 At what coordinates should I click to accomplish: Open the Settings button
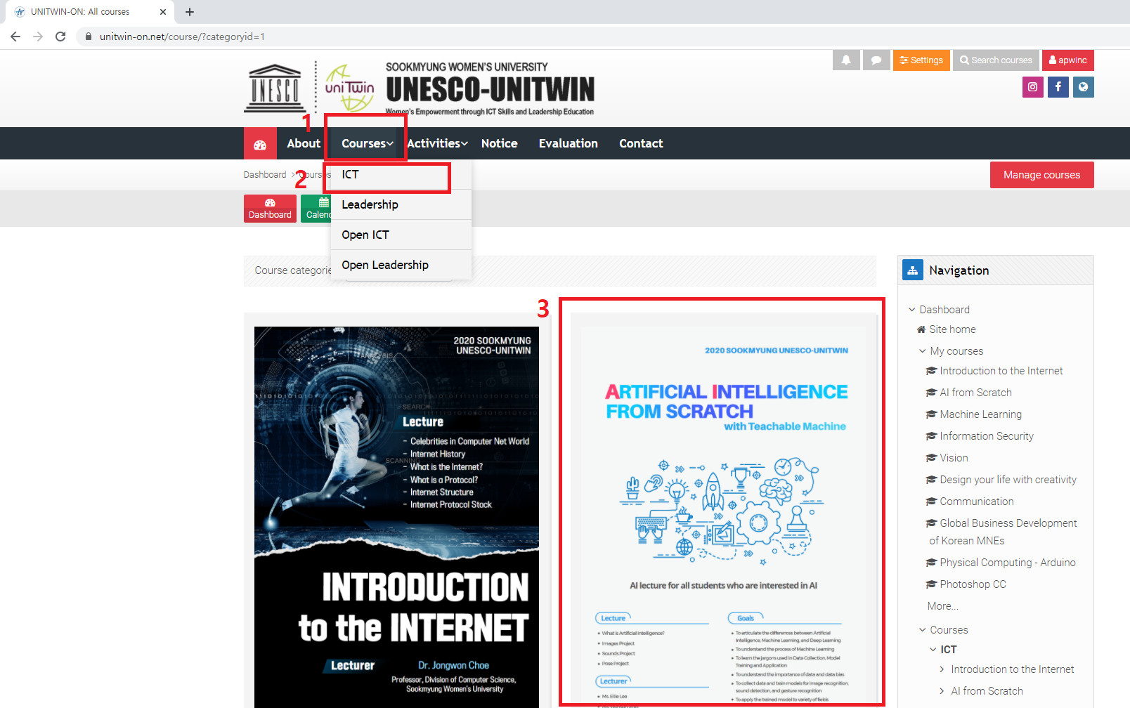click(921, 60)
